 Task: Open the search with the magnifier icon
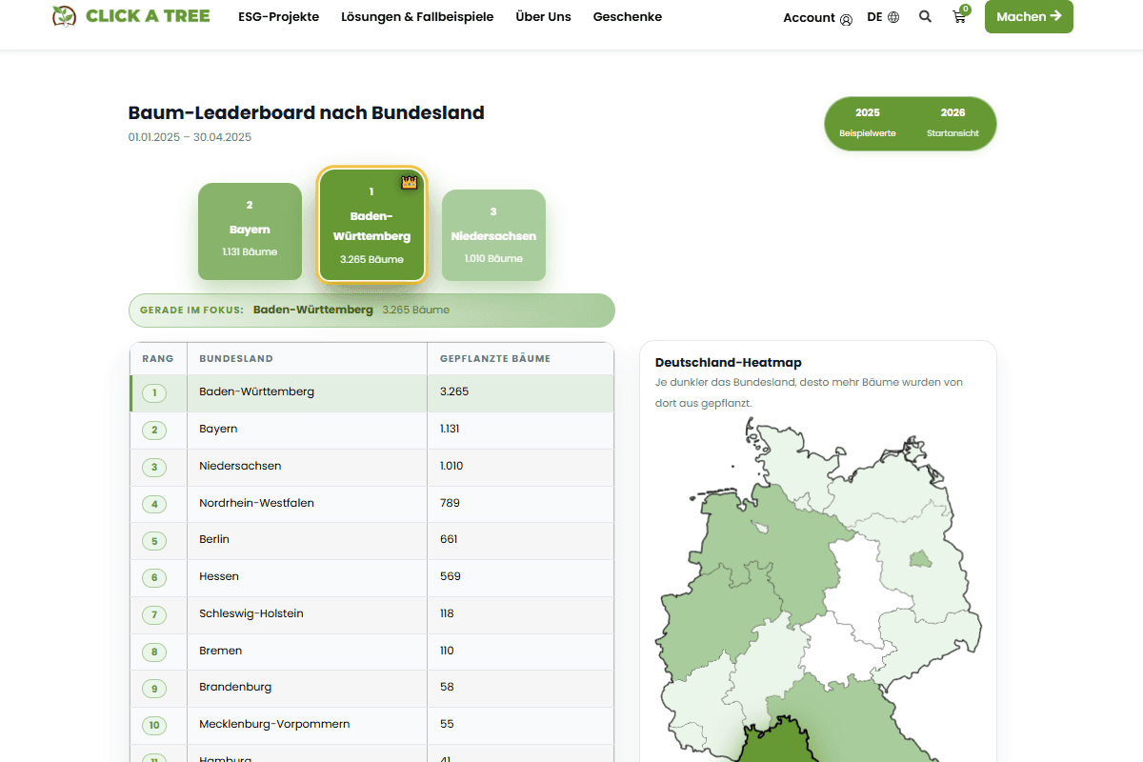(x=925, y=16)
